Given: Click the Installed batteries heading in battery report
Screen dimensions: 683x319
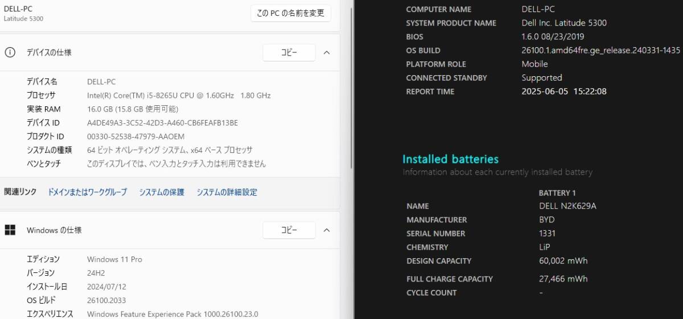Looking at the screenshot, I should [450, 159].
